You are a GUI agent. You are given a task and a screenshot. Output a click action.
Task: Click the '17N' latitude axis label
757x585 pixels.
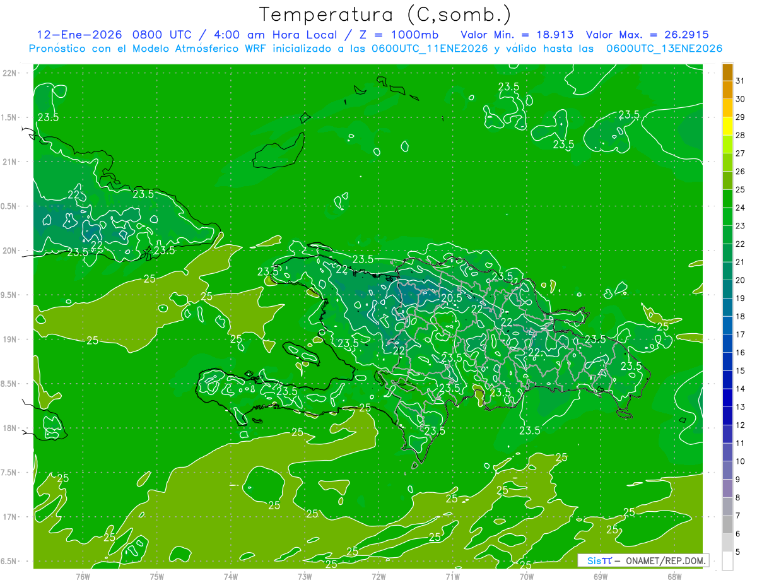(x=10, y=517)
